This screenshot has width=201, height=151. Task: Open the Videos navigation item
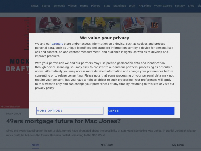point(72,6)
